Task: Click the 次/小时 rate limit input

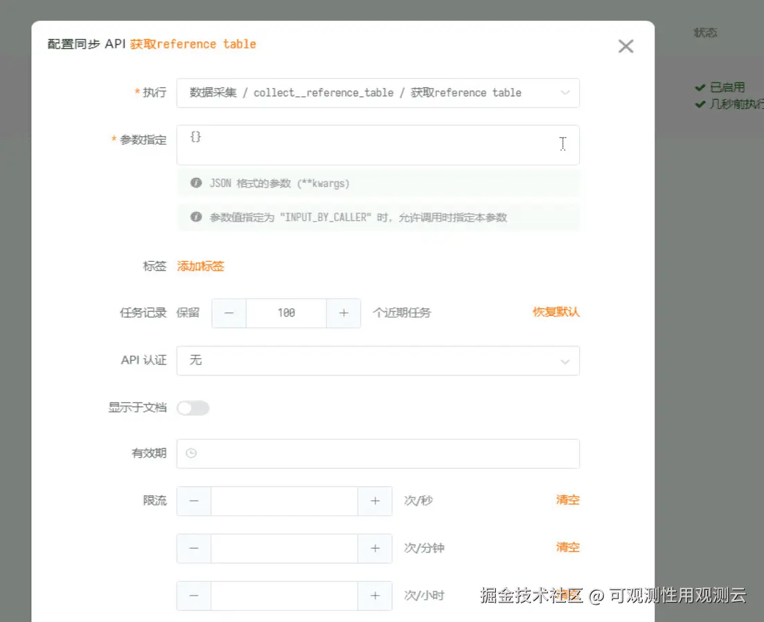Action: [x=285, y=595]
